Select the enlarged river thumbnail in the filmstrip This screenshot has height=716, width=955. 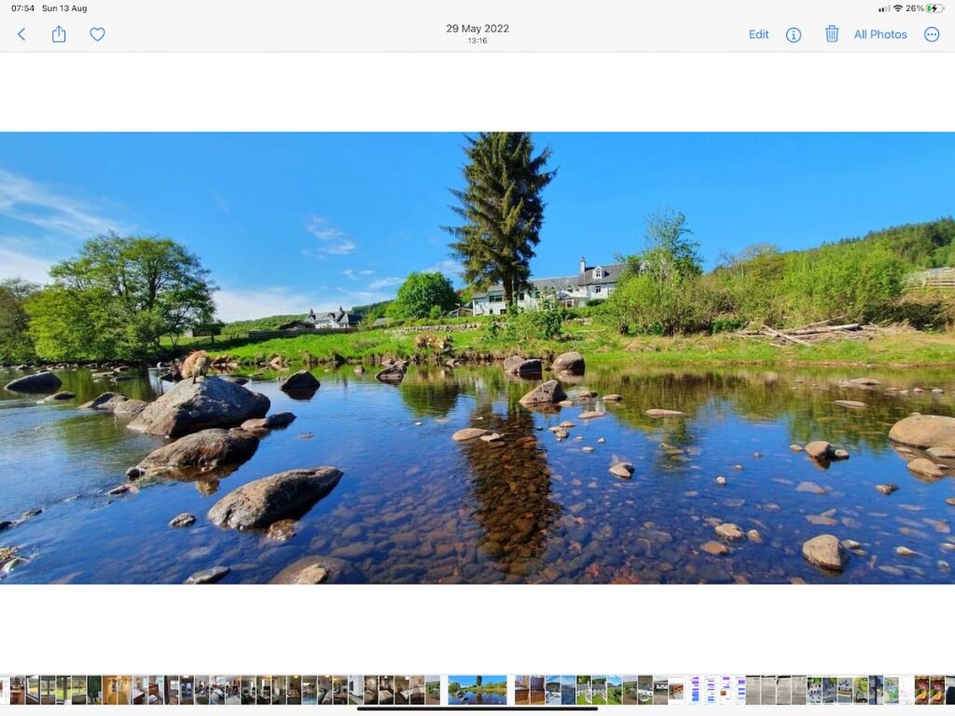pos(477,690)
